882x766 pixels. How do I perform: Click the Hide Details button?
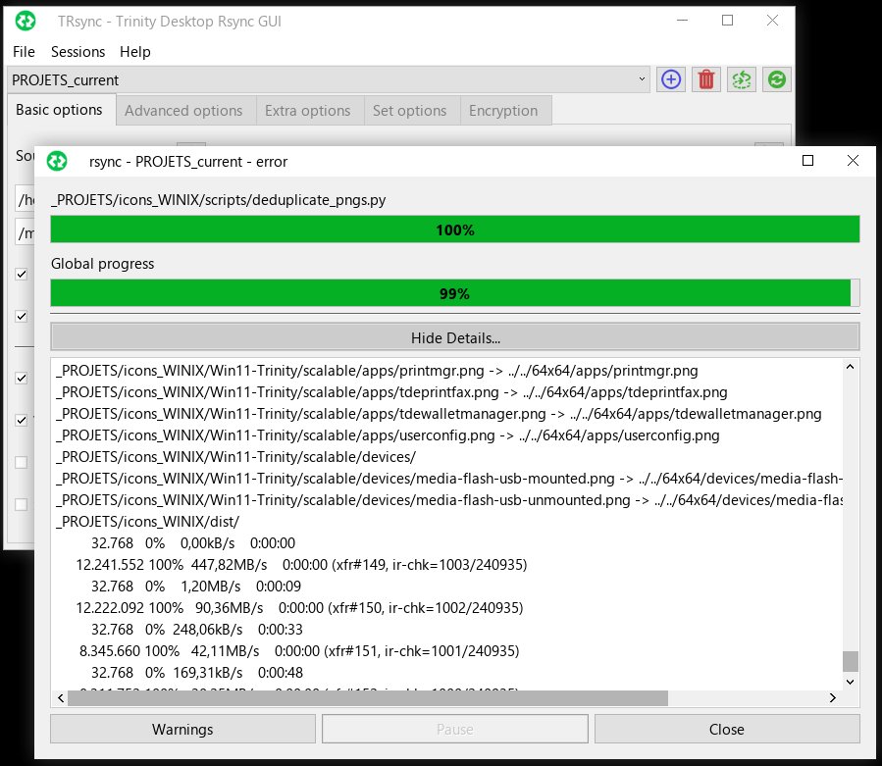(x=455, y=337)
